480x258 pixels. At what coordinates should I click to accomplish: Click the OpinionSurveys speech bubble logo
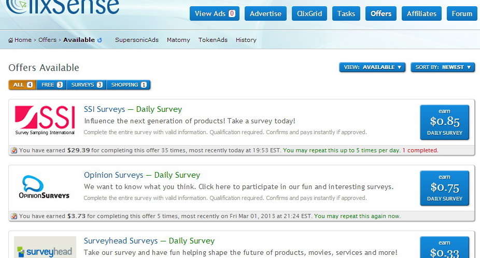click(x=44, y=187)
